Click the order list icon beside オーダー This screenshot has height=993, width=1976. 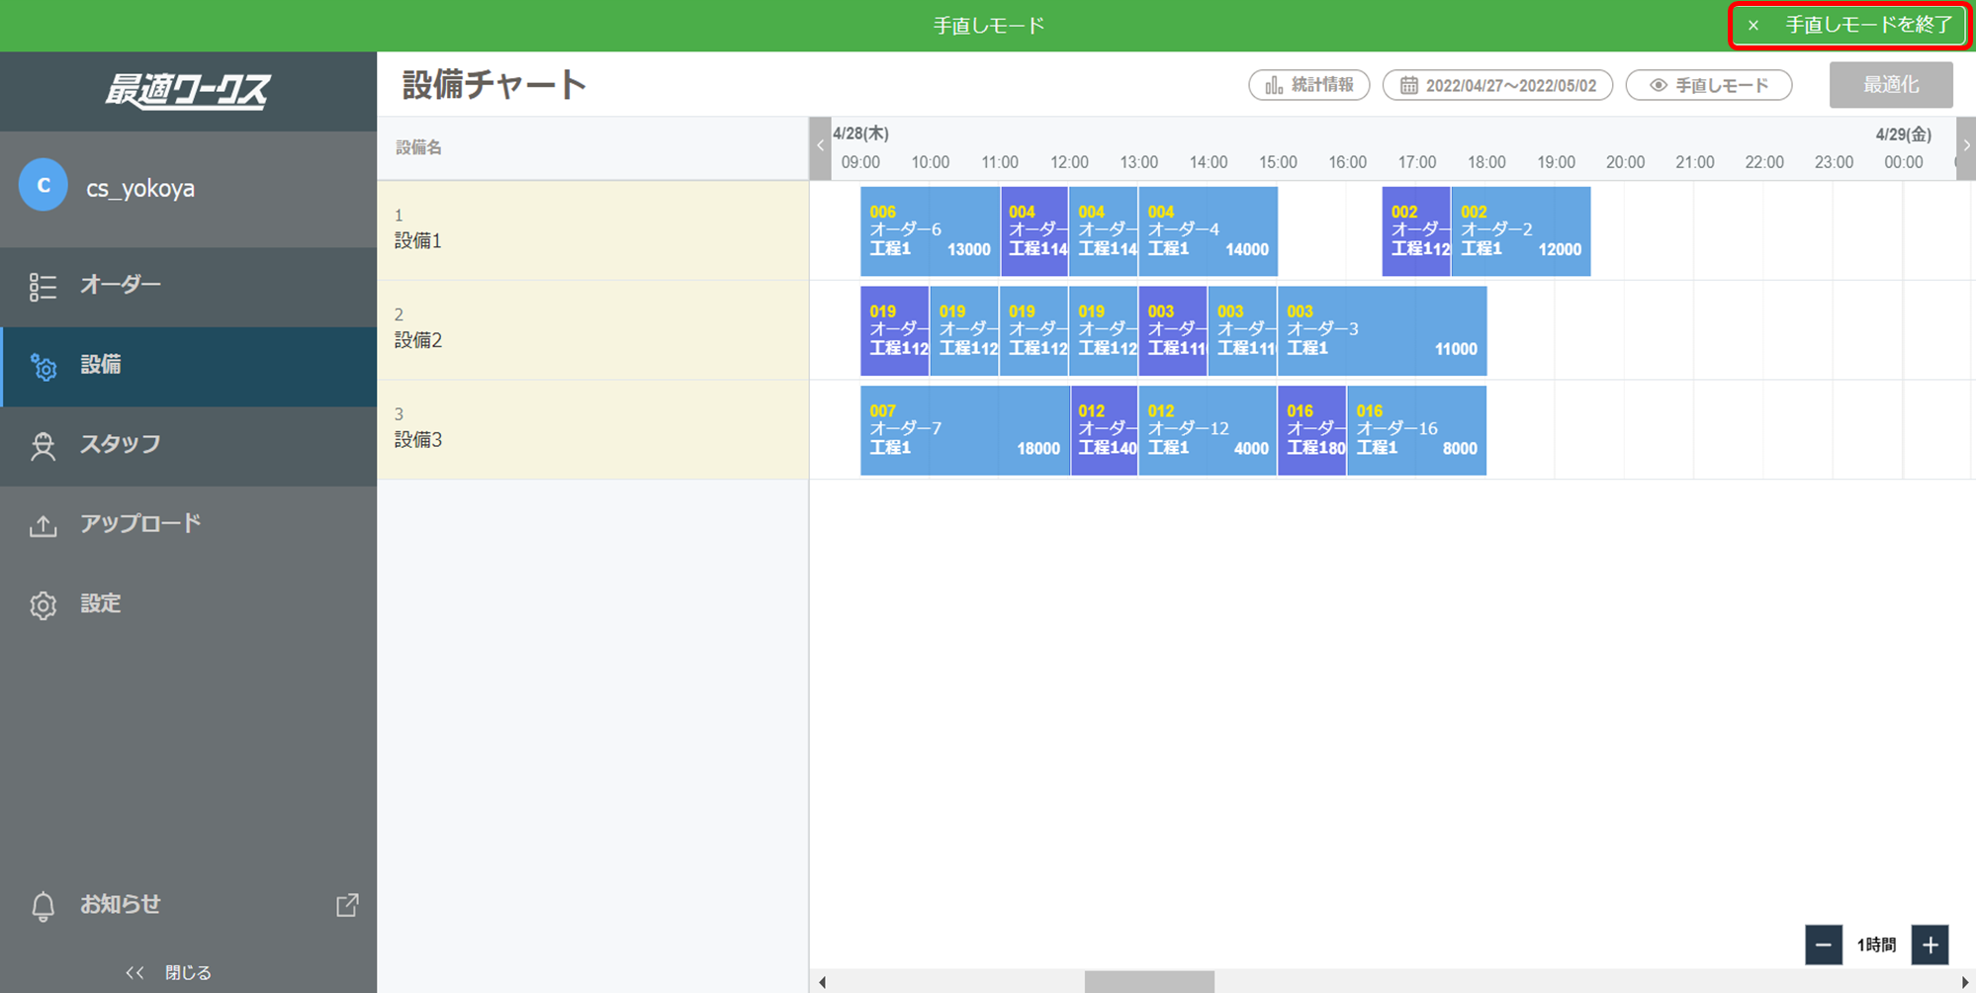click(x=43, y=287)
